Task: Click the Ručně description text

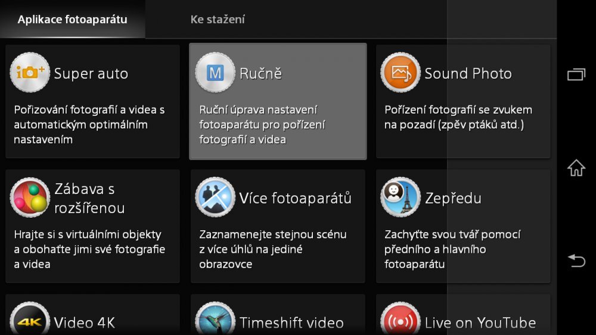Action: tap(261, 125)
